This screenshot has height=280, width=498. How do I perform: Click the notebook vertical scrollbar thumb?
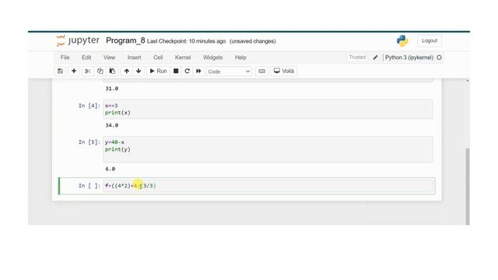468,187
